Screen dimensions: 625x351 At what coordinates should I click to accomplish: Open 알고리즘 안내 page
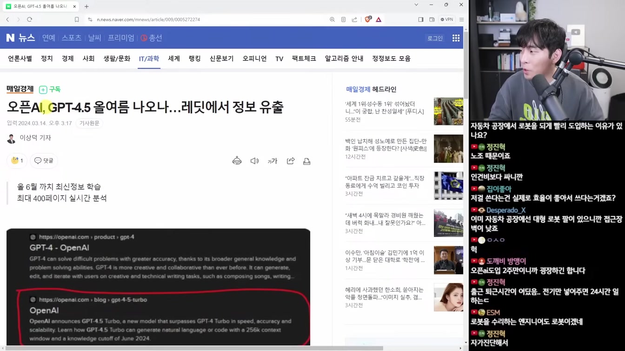tap(344, 58)
